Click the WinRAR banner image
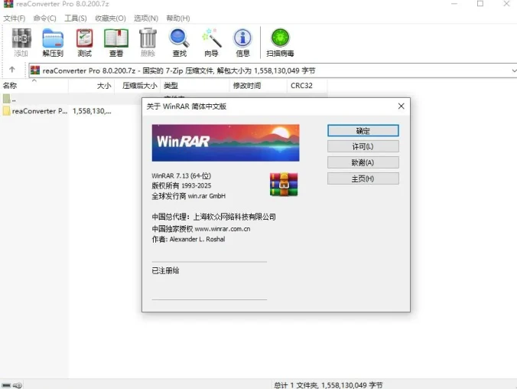517x389 pixels. [x=226, y=142]
